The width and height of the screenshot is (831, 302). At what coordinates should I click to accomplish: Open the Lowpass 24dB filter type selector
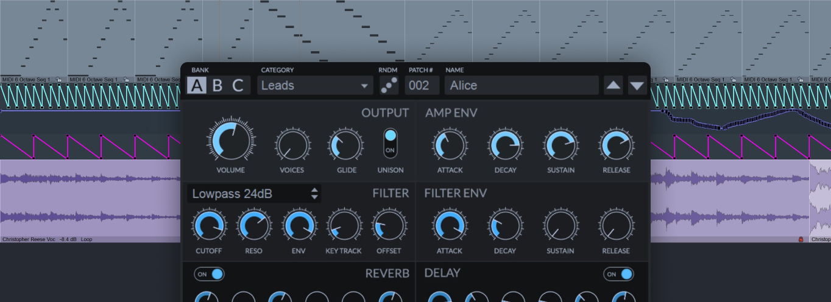254,194
